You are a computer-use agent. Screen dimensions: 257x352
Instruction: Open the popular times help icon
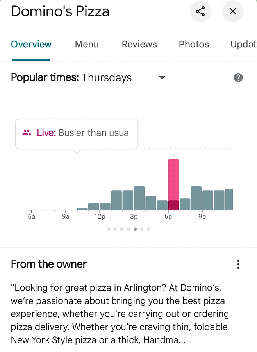[238, 77]
